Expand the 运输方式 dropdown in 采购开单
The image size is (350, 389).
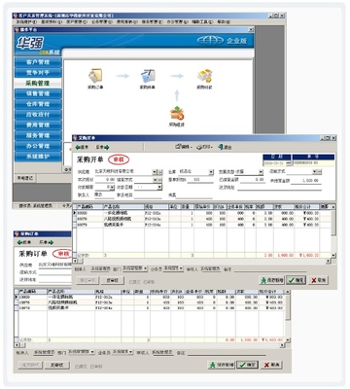tap(314, 172)
